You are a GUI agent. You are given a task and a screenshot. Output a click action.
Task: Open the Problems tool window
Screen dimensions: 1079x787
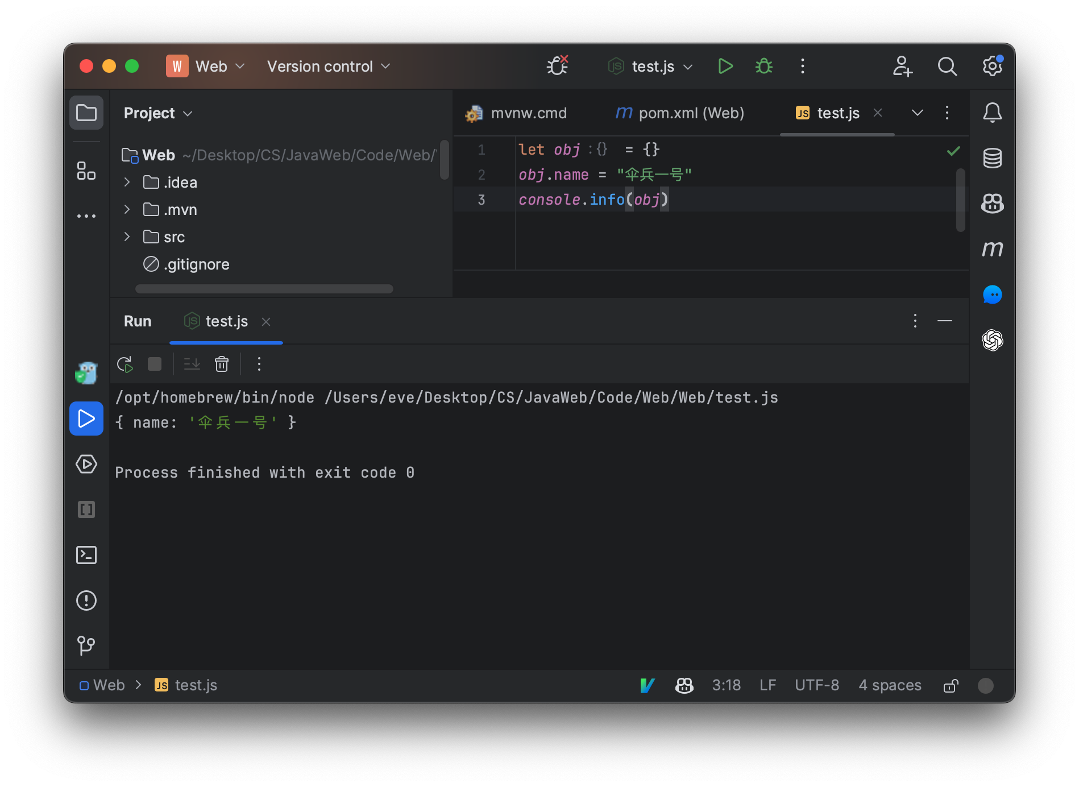click(x=86, y=600)
